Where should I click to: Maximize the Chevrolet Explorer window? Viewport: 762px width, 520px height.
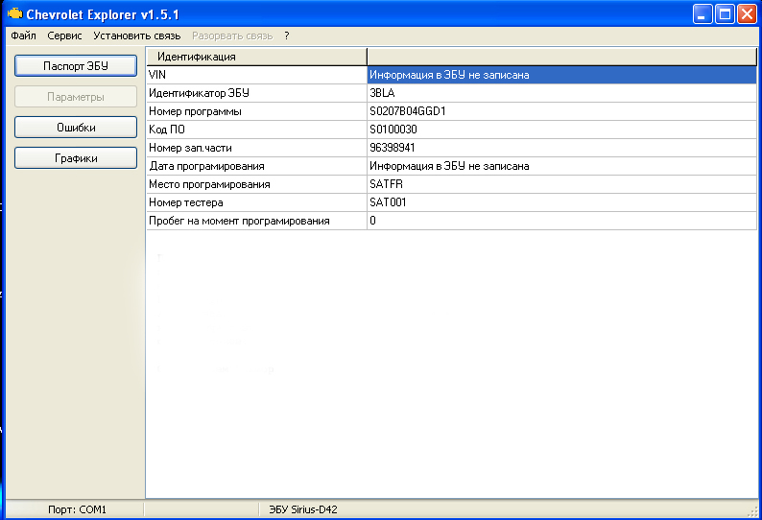tap(725, 14)
